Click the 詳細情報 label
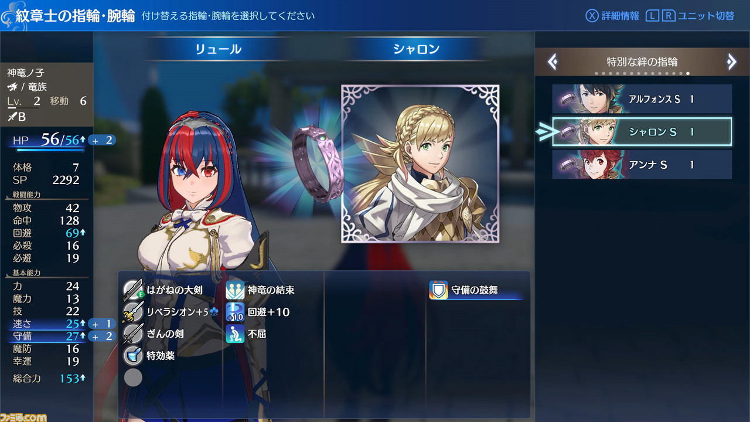The height and width of the screenshot is (422, 750). (621, 16)
